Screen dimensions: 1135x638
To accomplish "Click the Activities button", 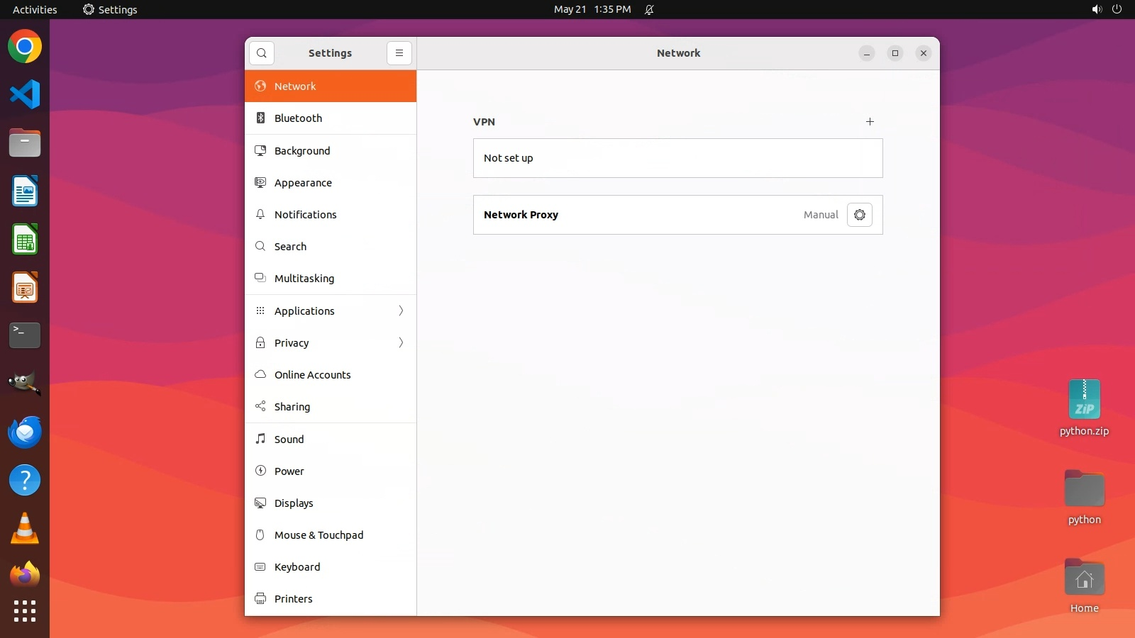I will click(35, 9).
